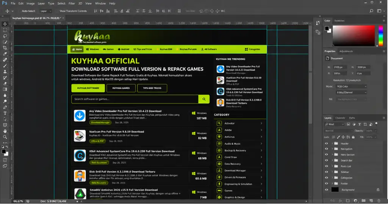Expand the Header group chevron

pyautogui.click(x=332, y=143)
